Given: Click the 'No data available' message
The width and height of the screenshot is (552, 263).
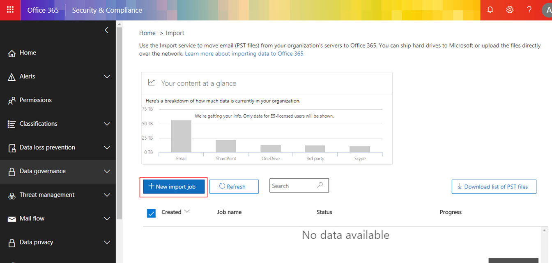Looking at the screenshot, I should click(345, 235).
